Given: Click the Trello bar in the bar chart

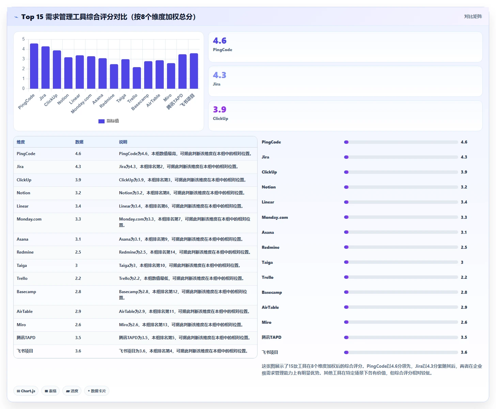Looking at the screenshot, I should tap(137, 78).
